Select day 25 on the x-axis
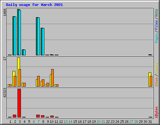Image resolution: width=160 pixels, height=125 pixels. (x=122, y=122)
